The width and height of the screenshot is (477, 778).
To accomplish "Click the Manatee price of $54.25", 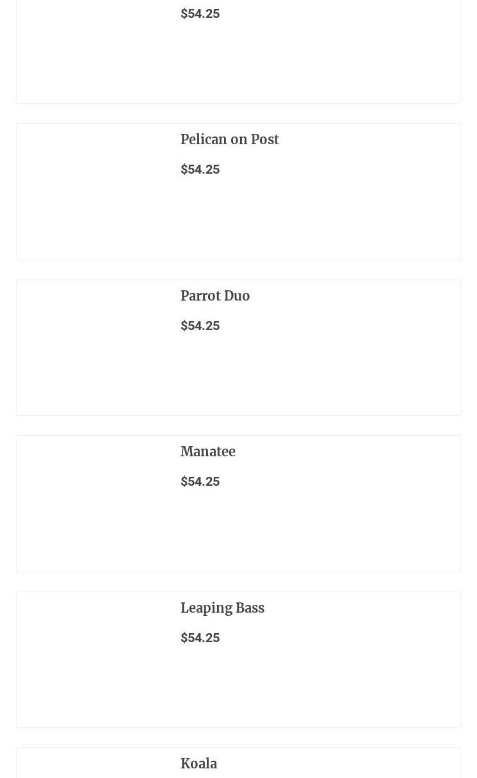I will [200, 482].
